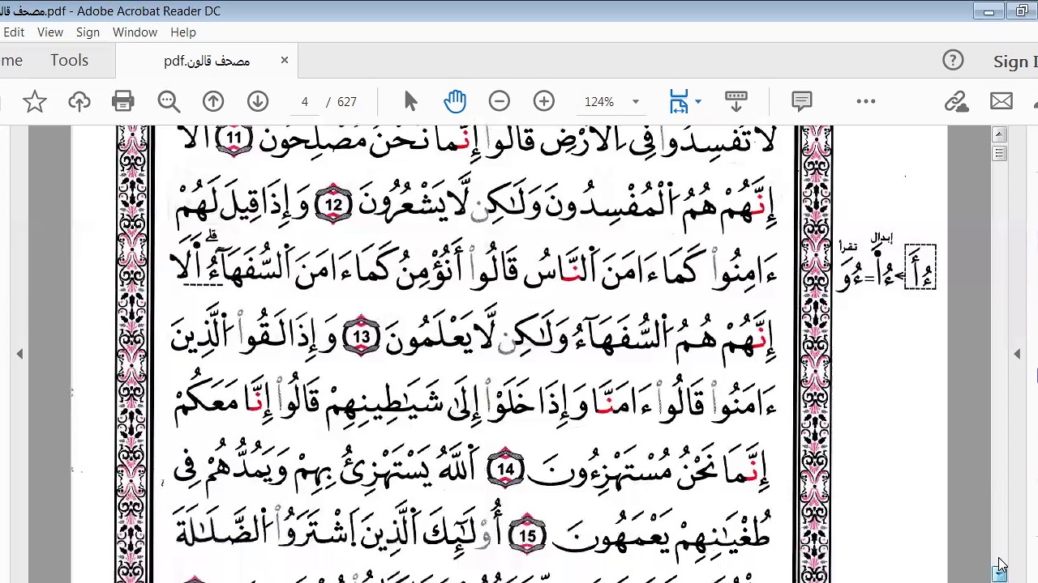Open more tools ellipsis menu
This screenshot has width=1038, height=583.
point(866,101)
